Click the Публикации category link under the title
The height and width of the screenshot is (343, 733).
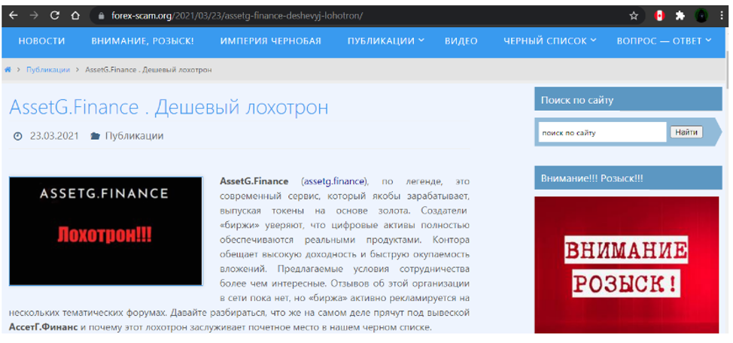pyautogui.click(x=134, y=136)
